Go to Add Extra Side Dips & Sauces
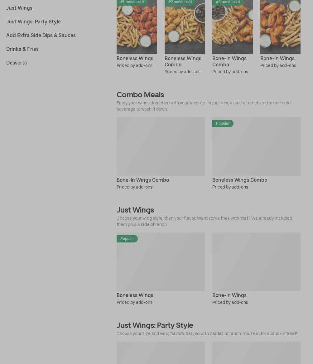The height and width of the screenshot is (364, 313). pos(41,35)
